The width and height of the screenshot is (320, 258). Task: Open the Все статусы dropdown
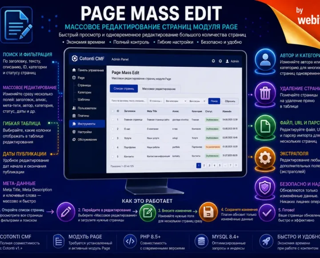click(x=197, y=101)
